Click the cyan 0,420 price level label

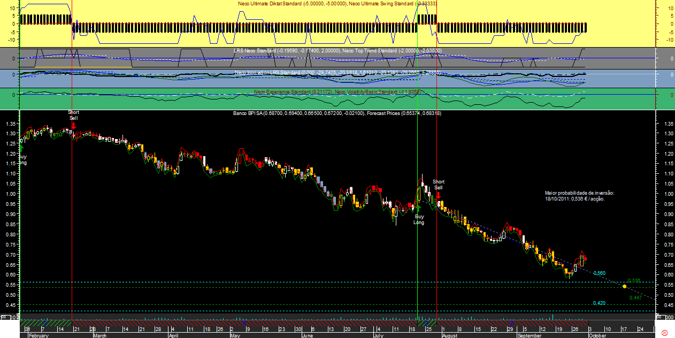point(599,303)
